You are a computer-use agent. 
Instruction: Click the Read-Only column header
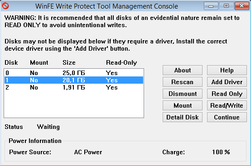point(121,62)
